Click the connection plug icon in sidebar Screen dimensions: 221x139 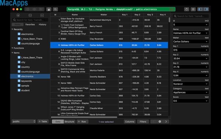pos(18,15)
